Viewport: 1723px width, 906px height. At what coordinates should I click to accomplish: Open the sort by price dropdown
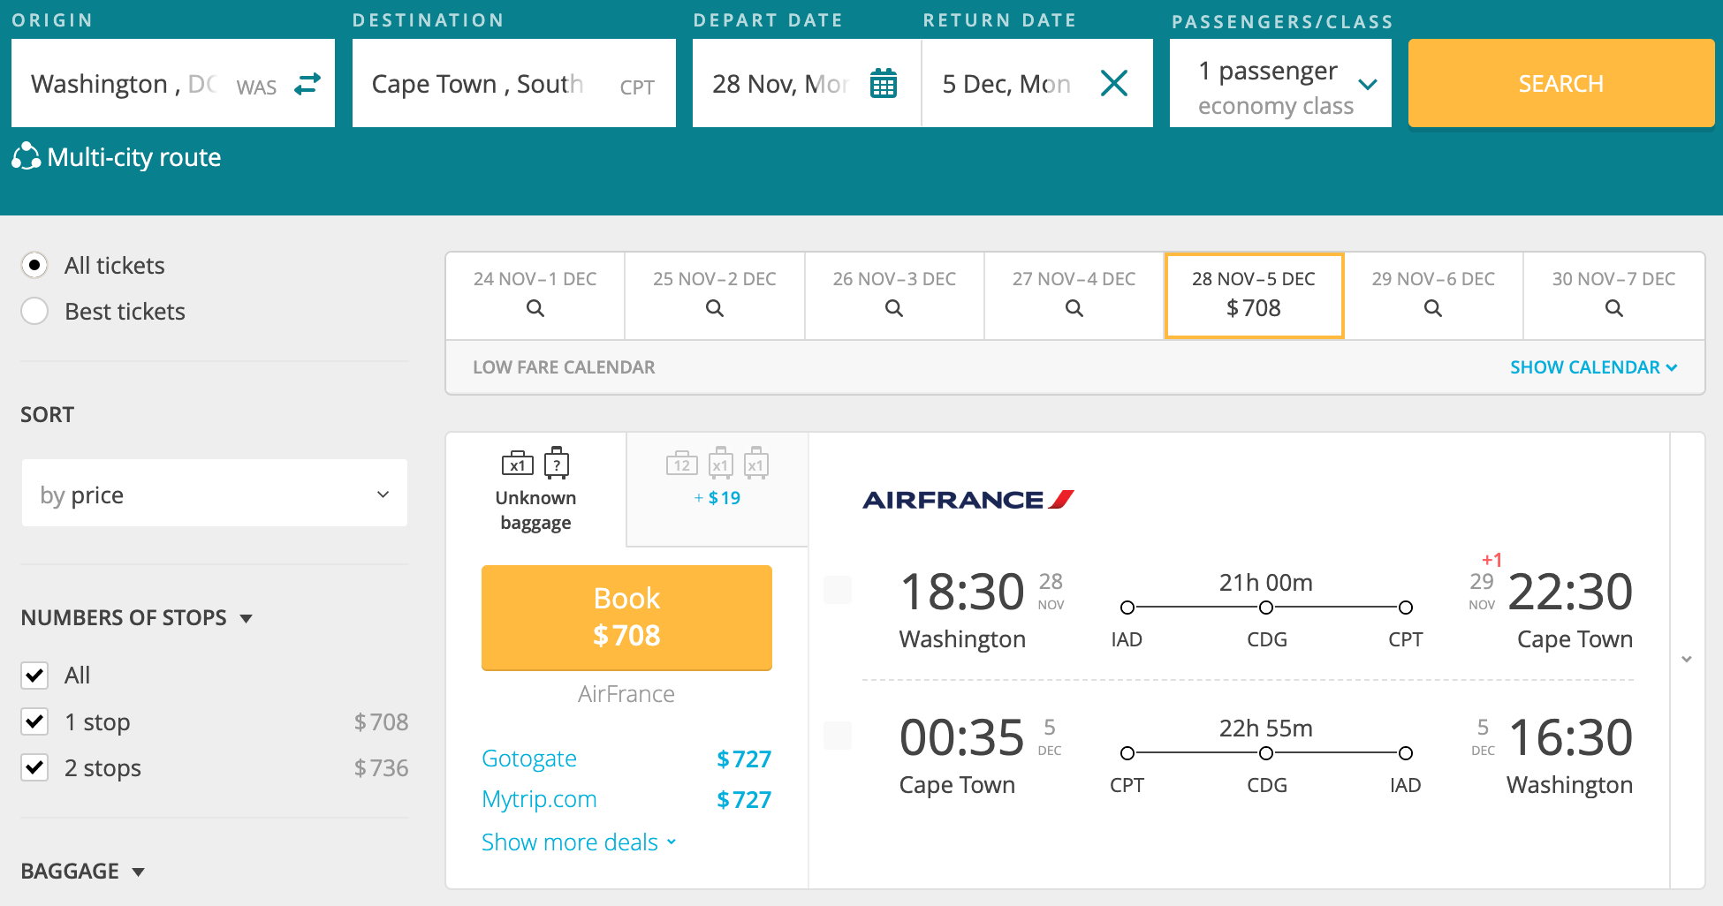point(215,494)
